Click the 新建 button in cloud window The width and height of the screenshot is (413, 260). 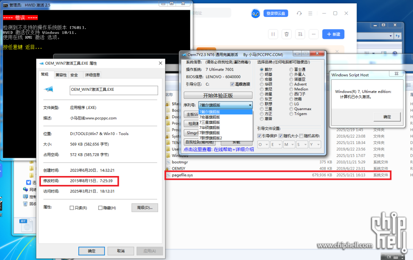pyautogui.click(x=333, y=34)
